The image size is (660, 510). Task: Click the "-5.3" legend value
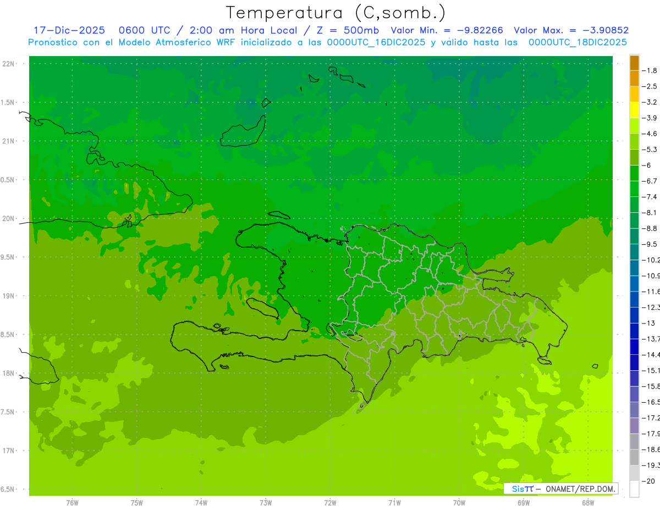point(650,150)
